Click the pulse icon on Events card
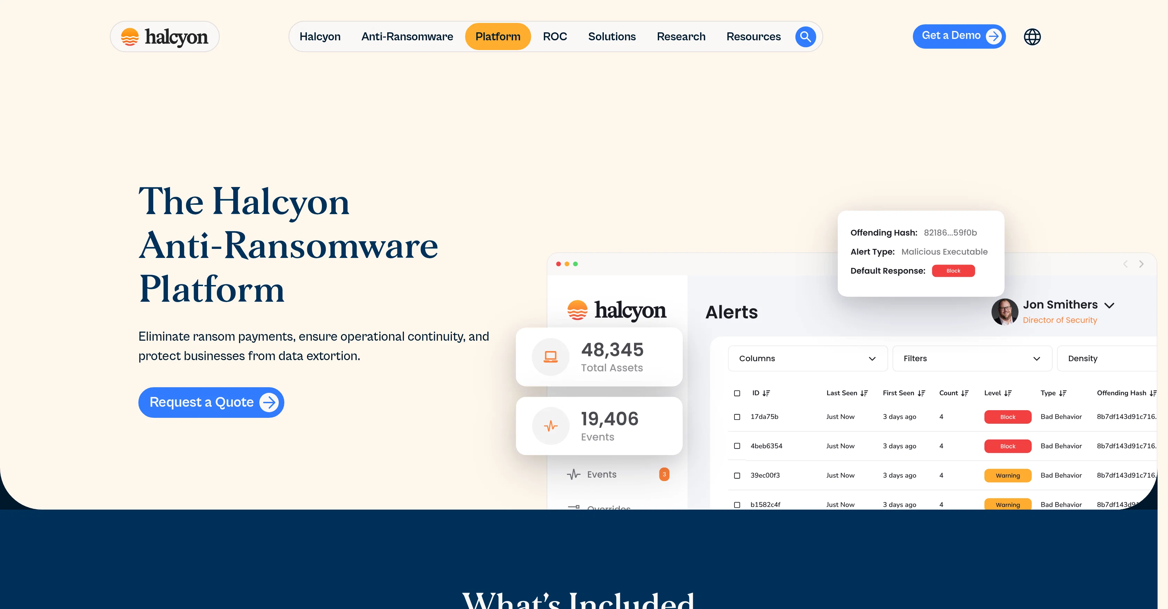This screenshot has height=609, width=1168. click(x=550, y=426)
